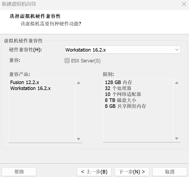Select the 32 个处理器 limit entry
189x177 pixels.
coord(118,88)
